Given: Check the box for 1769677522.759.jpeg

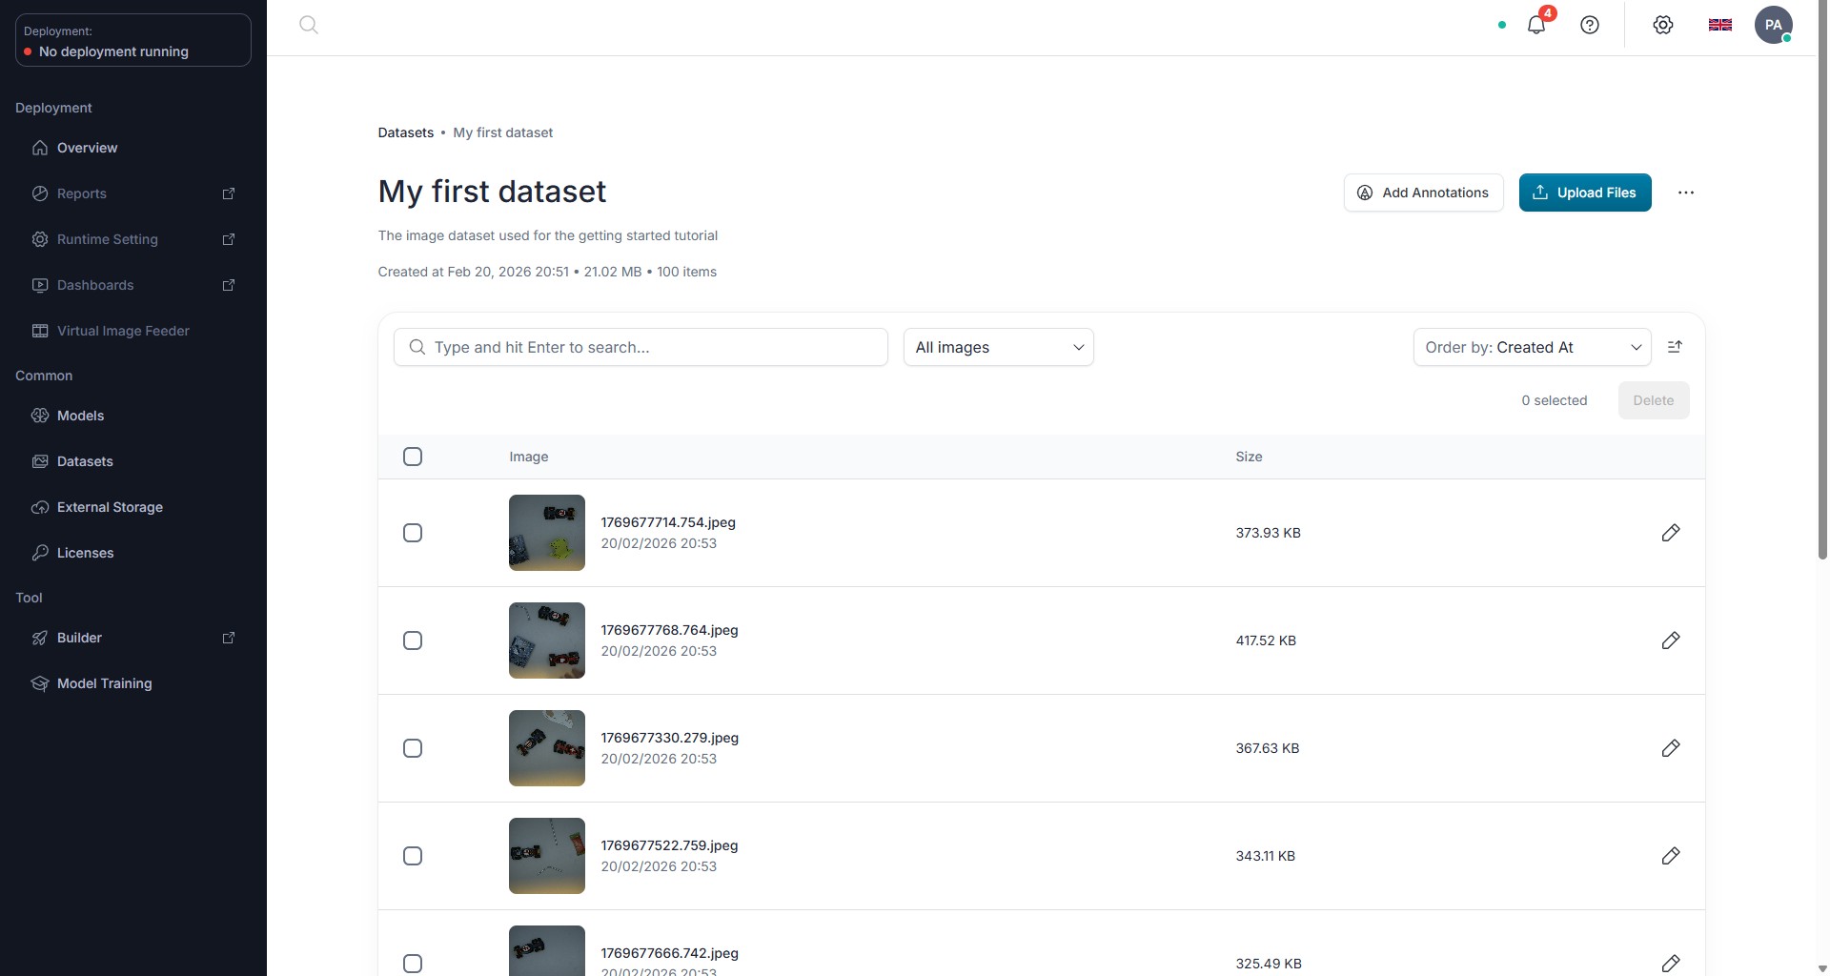Looking at the screenshot, I should coord(413,856).
